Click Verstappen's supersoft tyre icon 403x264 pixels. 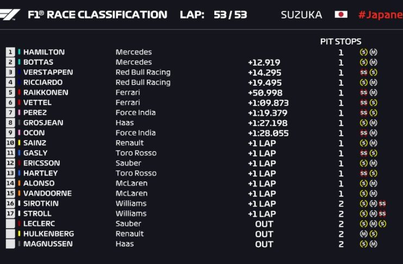[364, 72]
